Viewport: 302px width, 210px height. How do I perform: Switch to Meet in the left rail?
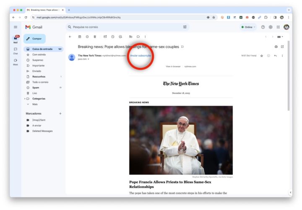[x=16, y=62]
